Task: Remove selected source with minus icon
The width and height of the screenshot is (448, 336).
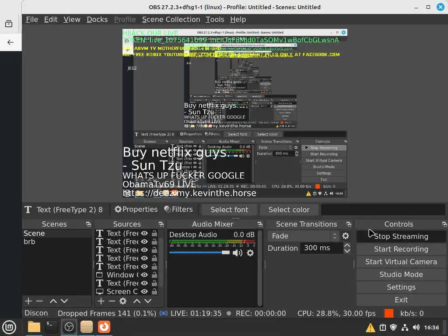Action: (x=112, y=301)
